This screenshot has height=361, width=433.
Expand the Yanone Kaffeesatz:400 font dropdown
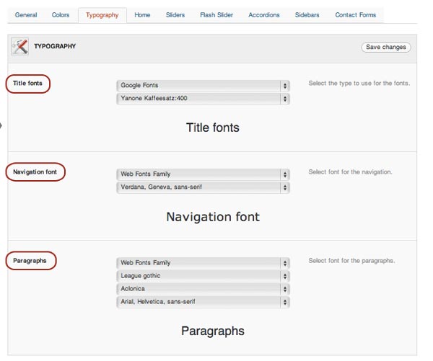[203, 99]
